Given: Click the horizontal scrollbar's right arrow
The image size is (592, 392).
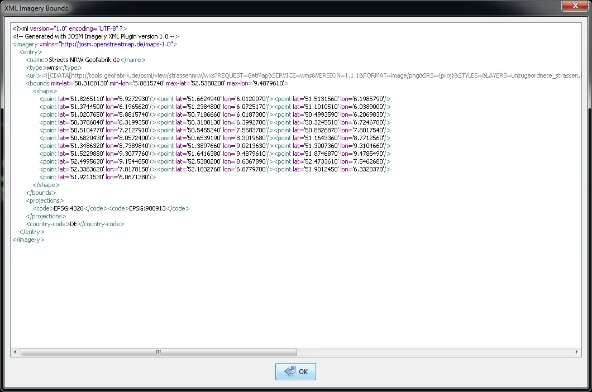Looking at the screenshot, I should click(577, 352).
